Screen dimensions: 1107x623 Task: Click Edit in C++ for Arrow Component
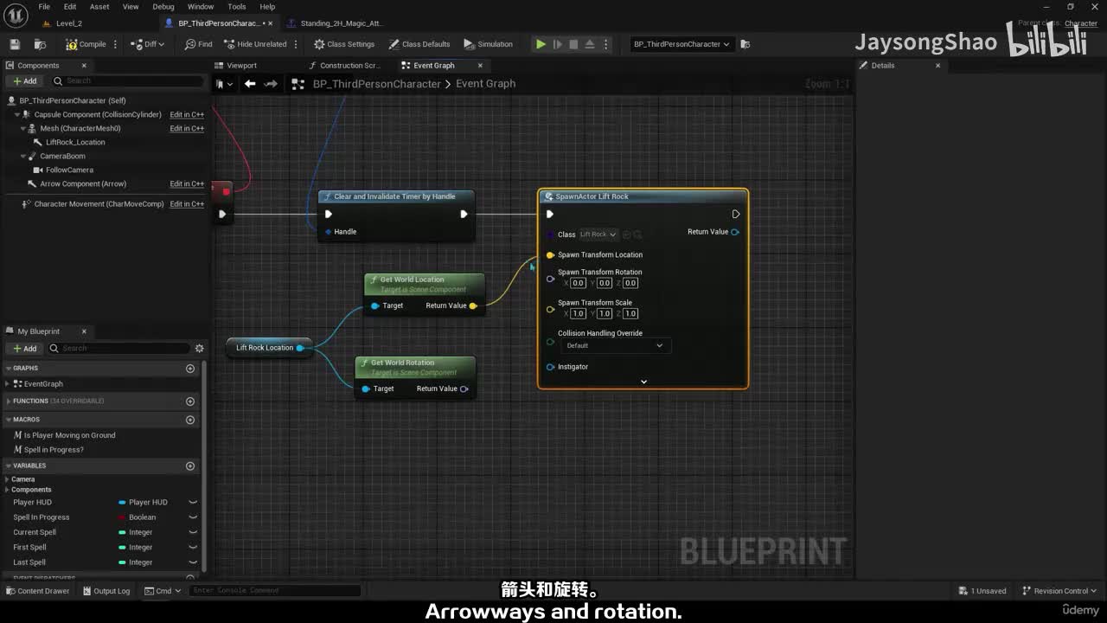(x=187, y=184)
